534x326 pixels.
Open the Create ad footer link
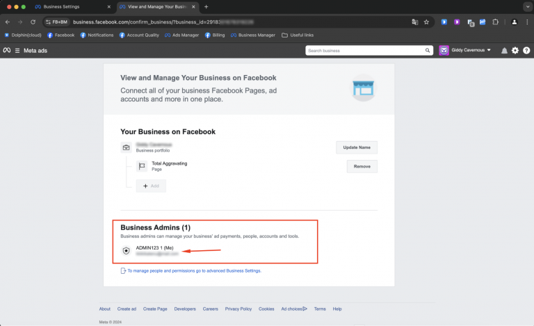pyautogui.click(x=127, y=309)
